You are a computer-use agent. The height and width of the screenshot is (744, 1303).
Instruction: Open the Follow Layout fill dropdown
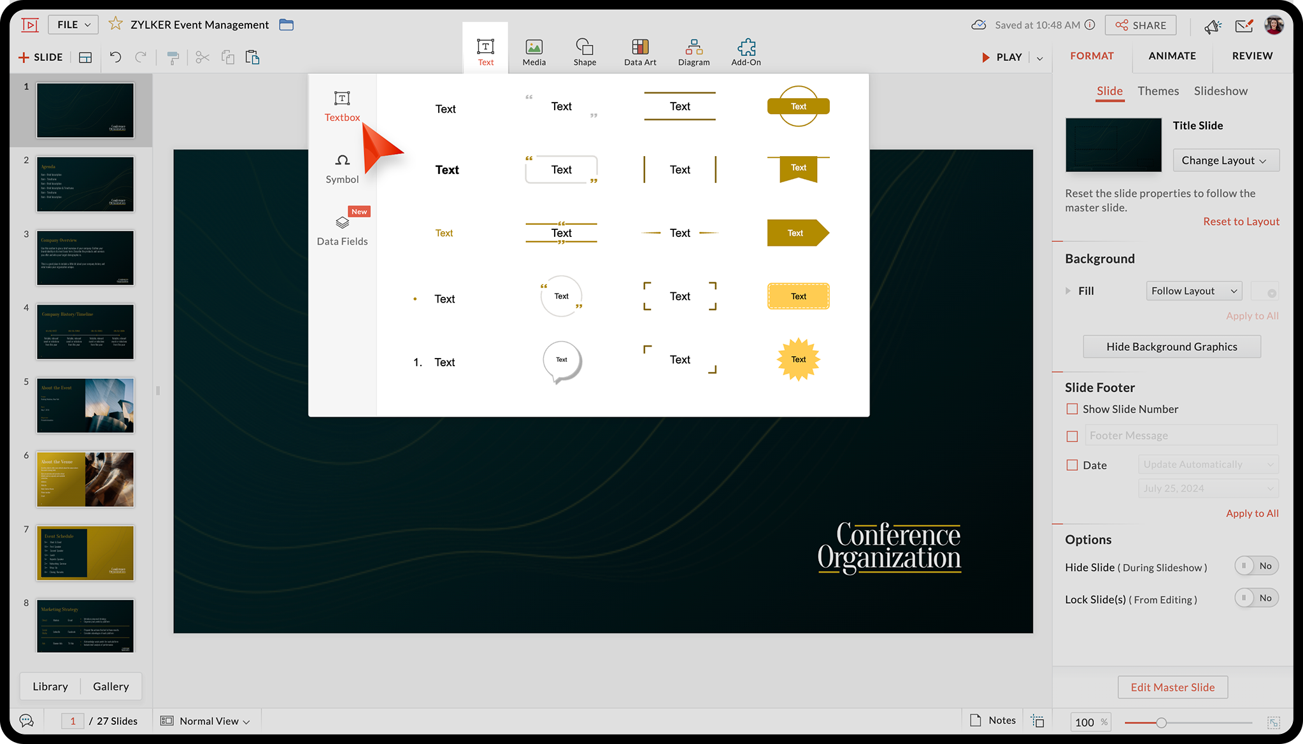coord(1193,291)
